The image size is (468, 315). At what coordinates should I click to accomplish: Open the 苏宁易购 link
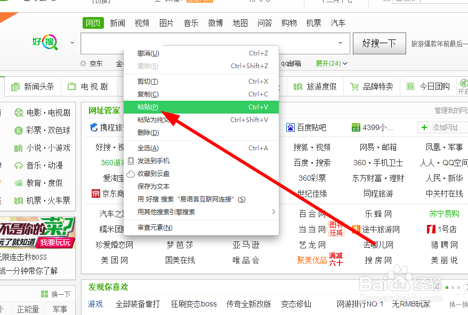click(x=444, y=214)
